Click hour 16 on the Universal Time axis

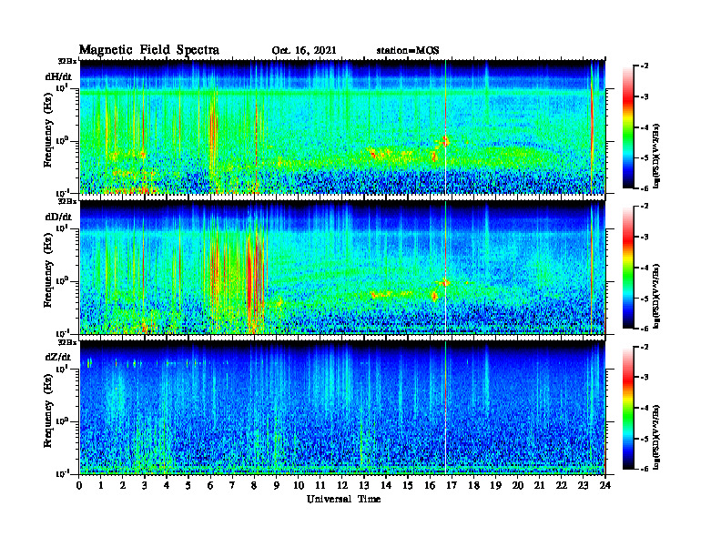[430, 485]
